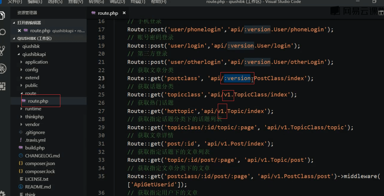Open the Explorer view icon
Viewport: 384px width, 196px height.
tap(2, 15)
